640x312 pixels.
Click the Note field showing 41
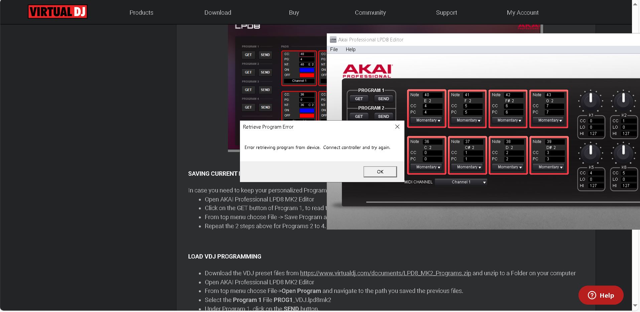pyautogui.click(x=473, y=95)
